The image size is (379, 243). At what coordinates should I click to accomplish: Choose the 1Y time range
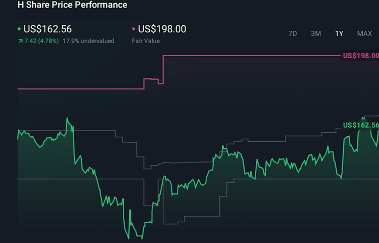coord(339,33)
